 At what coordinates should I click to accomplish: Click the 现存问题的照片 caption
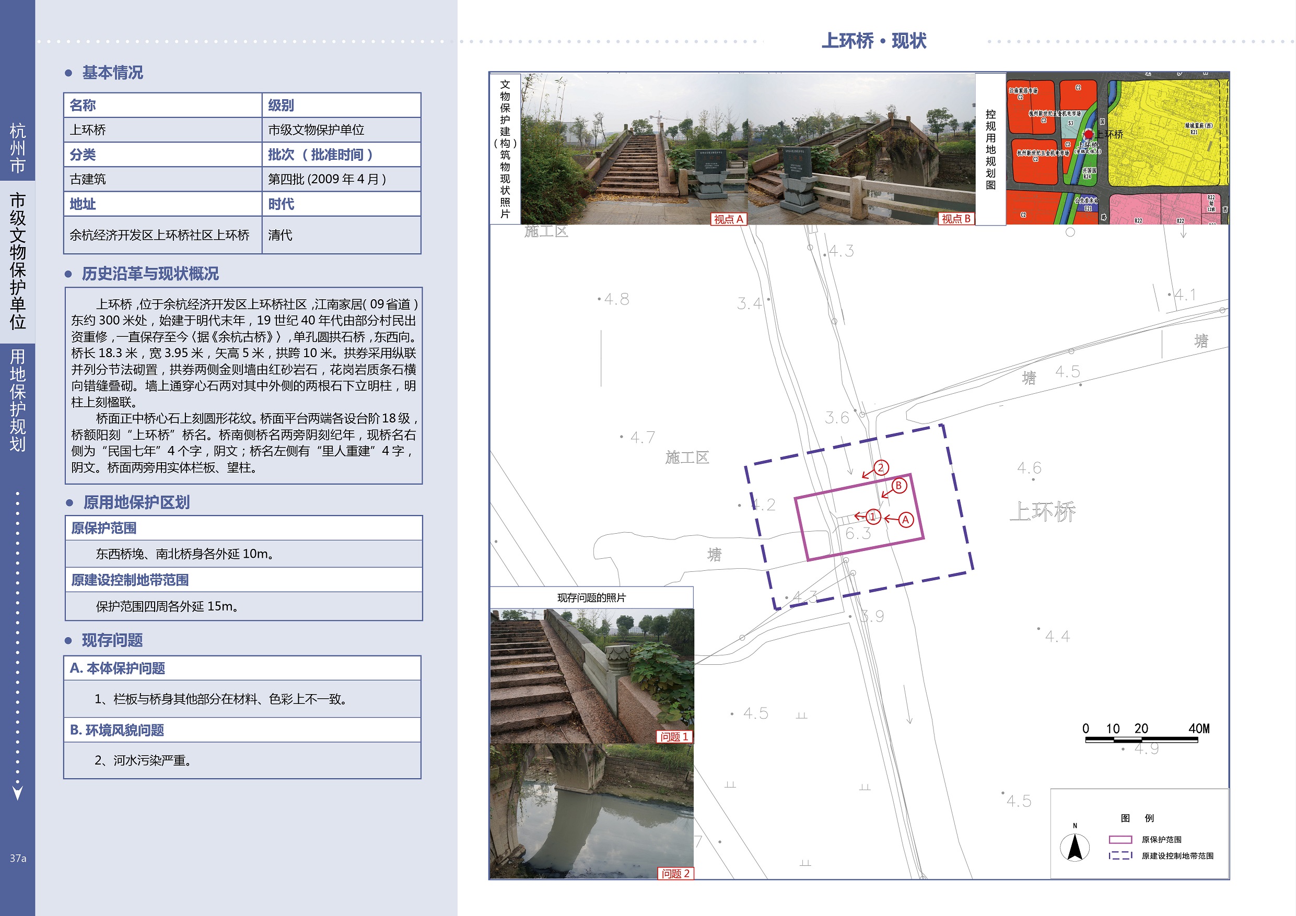point(591,597)
